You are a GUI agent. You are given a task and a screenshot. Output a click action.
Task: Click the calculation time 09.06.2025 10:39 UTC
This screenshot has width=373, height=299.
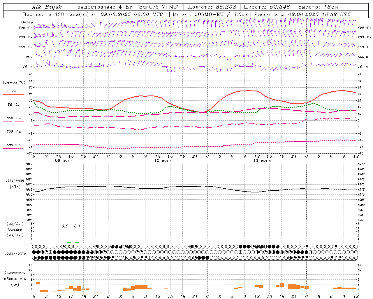319,14
